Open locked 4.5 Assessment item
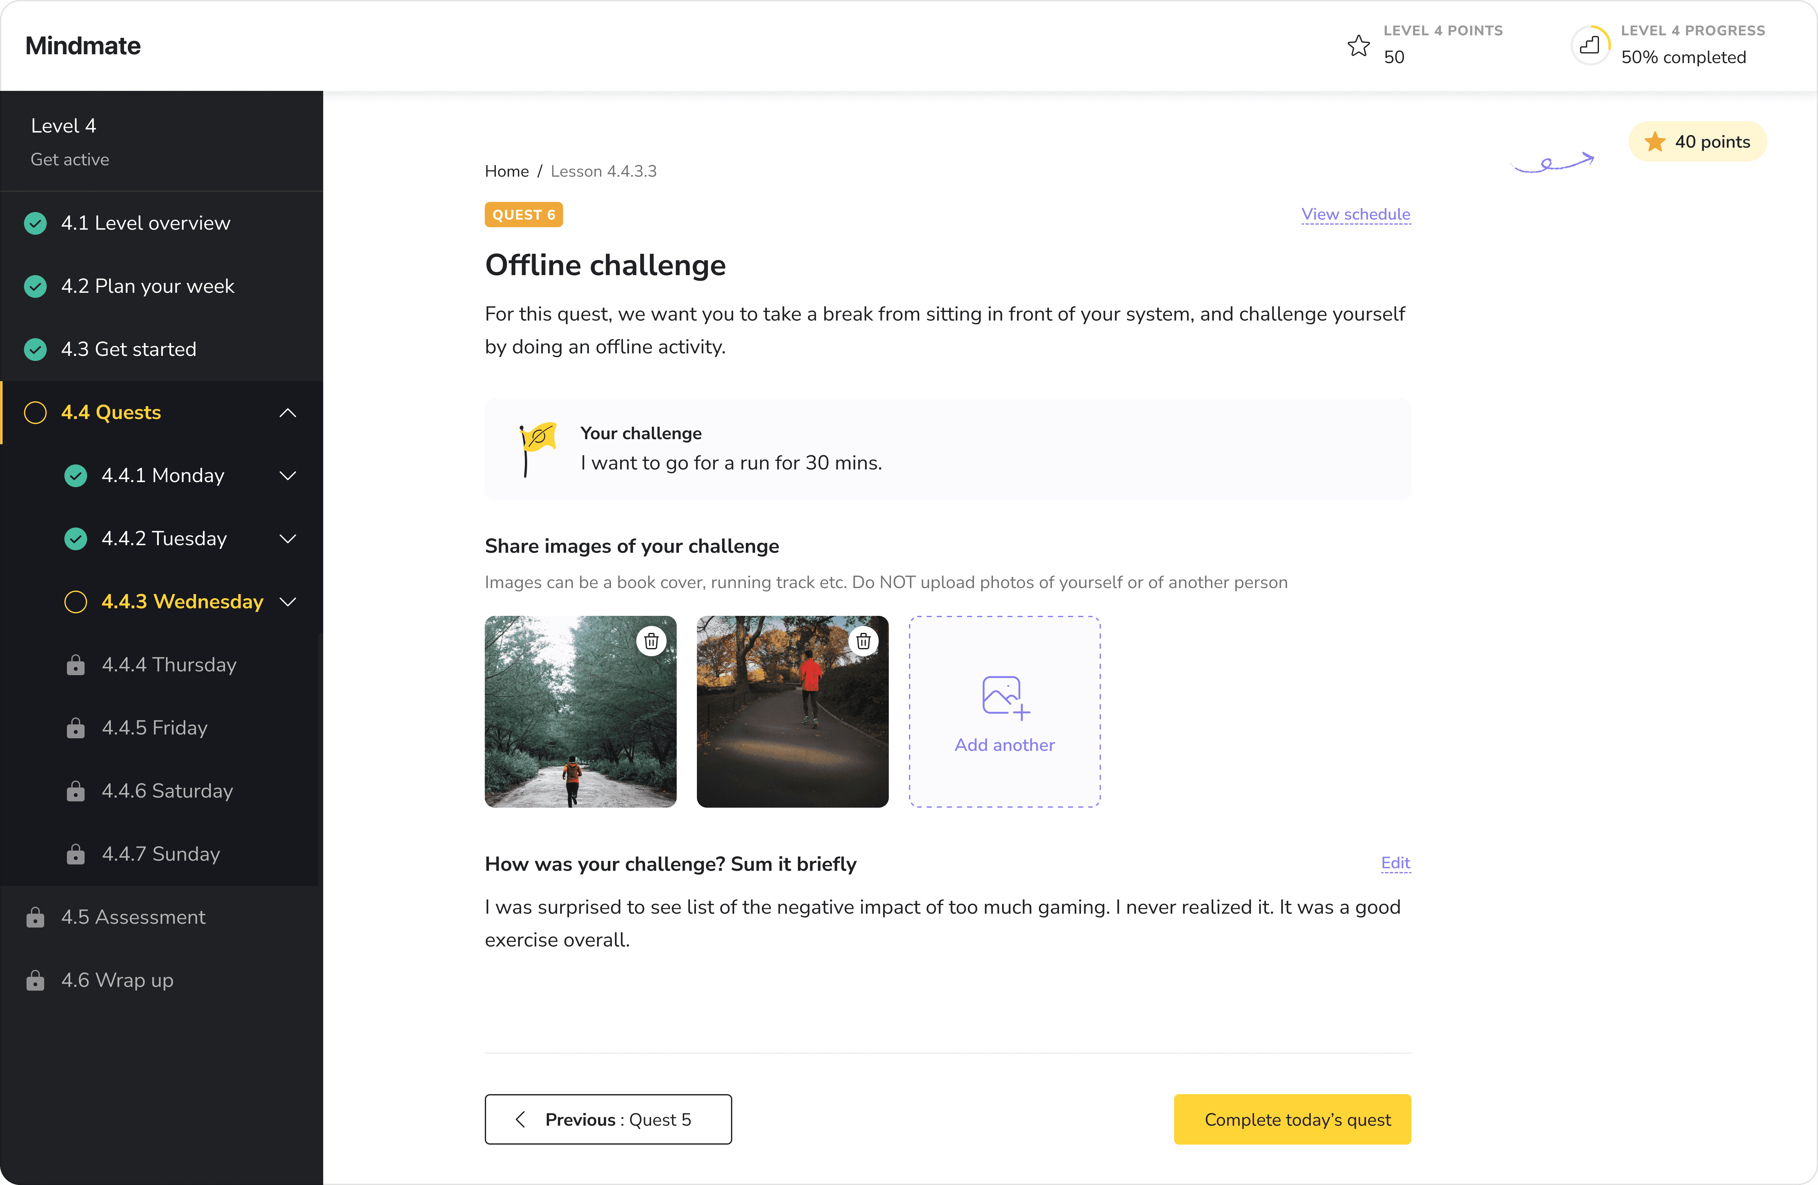Viewport: 1818px width, 1185px height. (x=161, y=917)
